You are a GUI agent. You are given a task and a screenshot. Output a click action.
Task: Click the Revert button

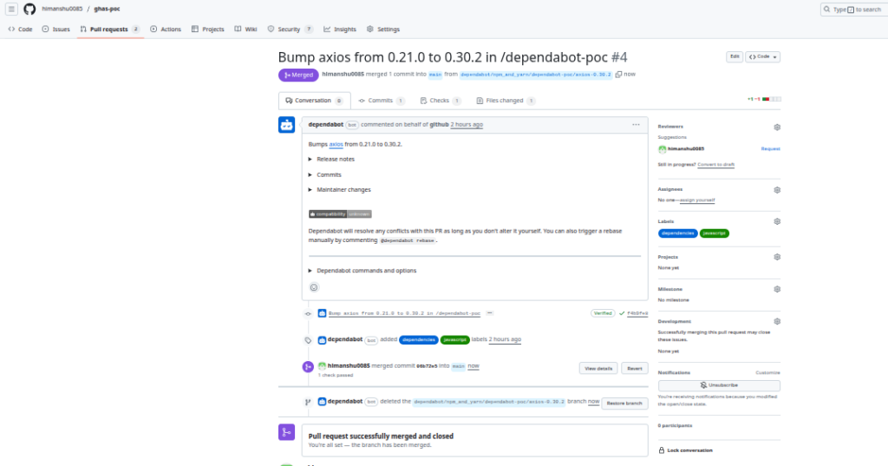pos(635,368)
